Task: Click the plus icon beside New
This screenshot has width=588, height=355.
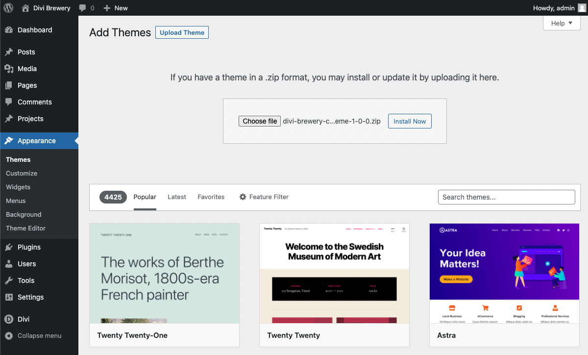Action: (107, 8)
